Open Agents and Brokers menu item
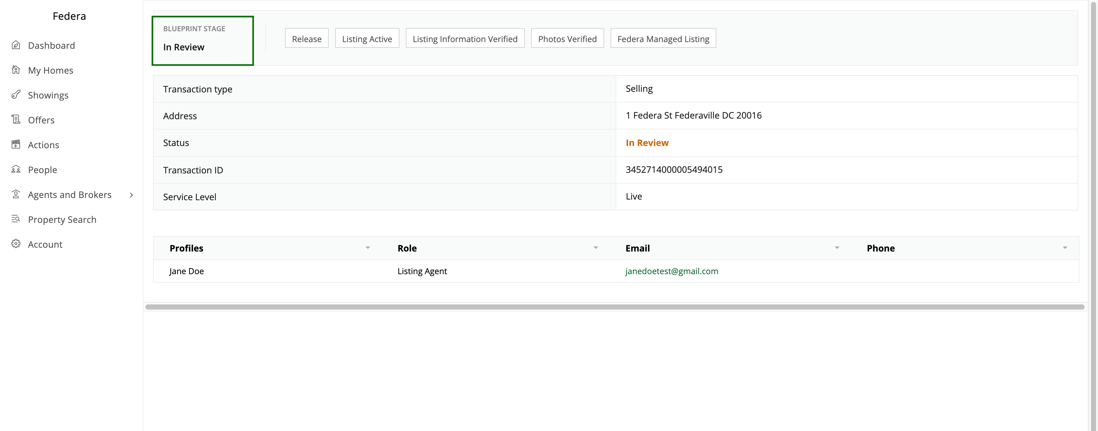The image size is (1098, 431). coord(70,194)
